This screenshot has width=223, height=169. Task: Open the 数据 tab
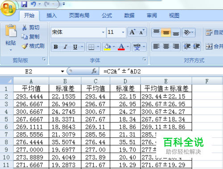point(129,16)
